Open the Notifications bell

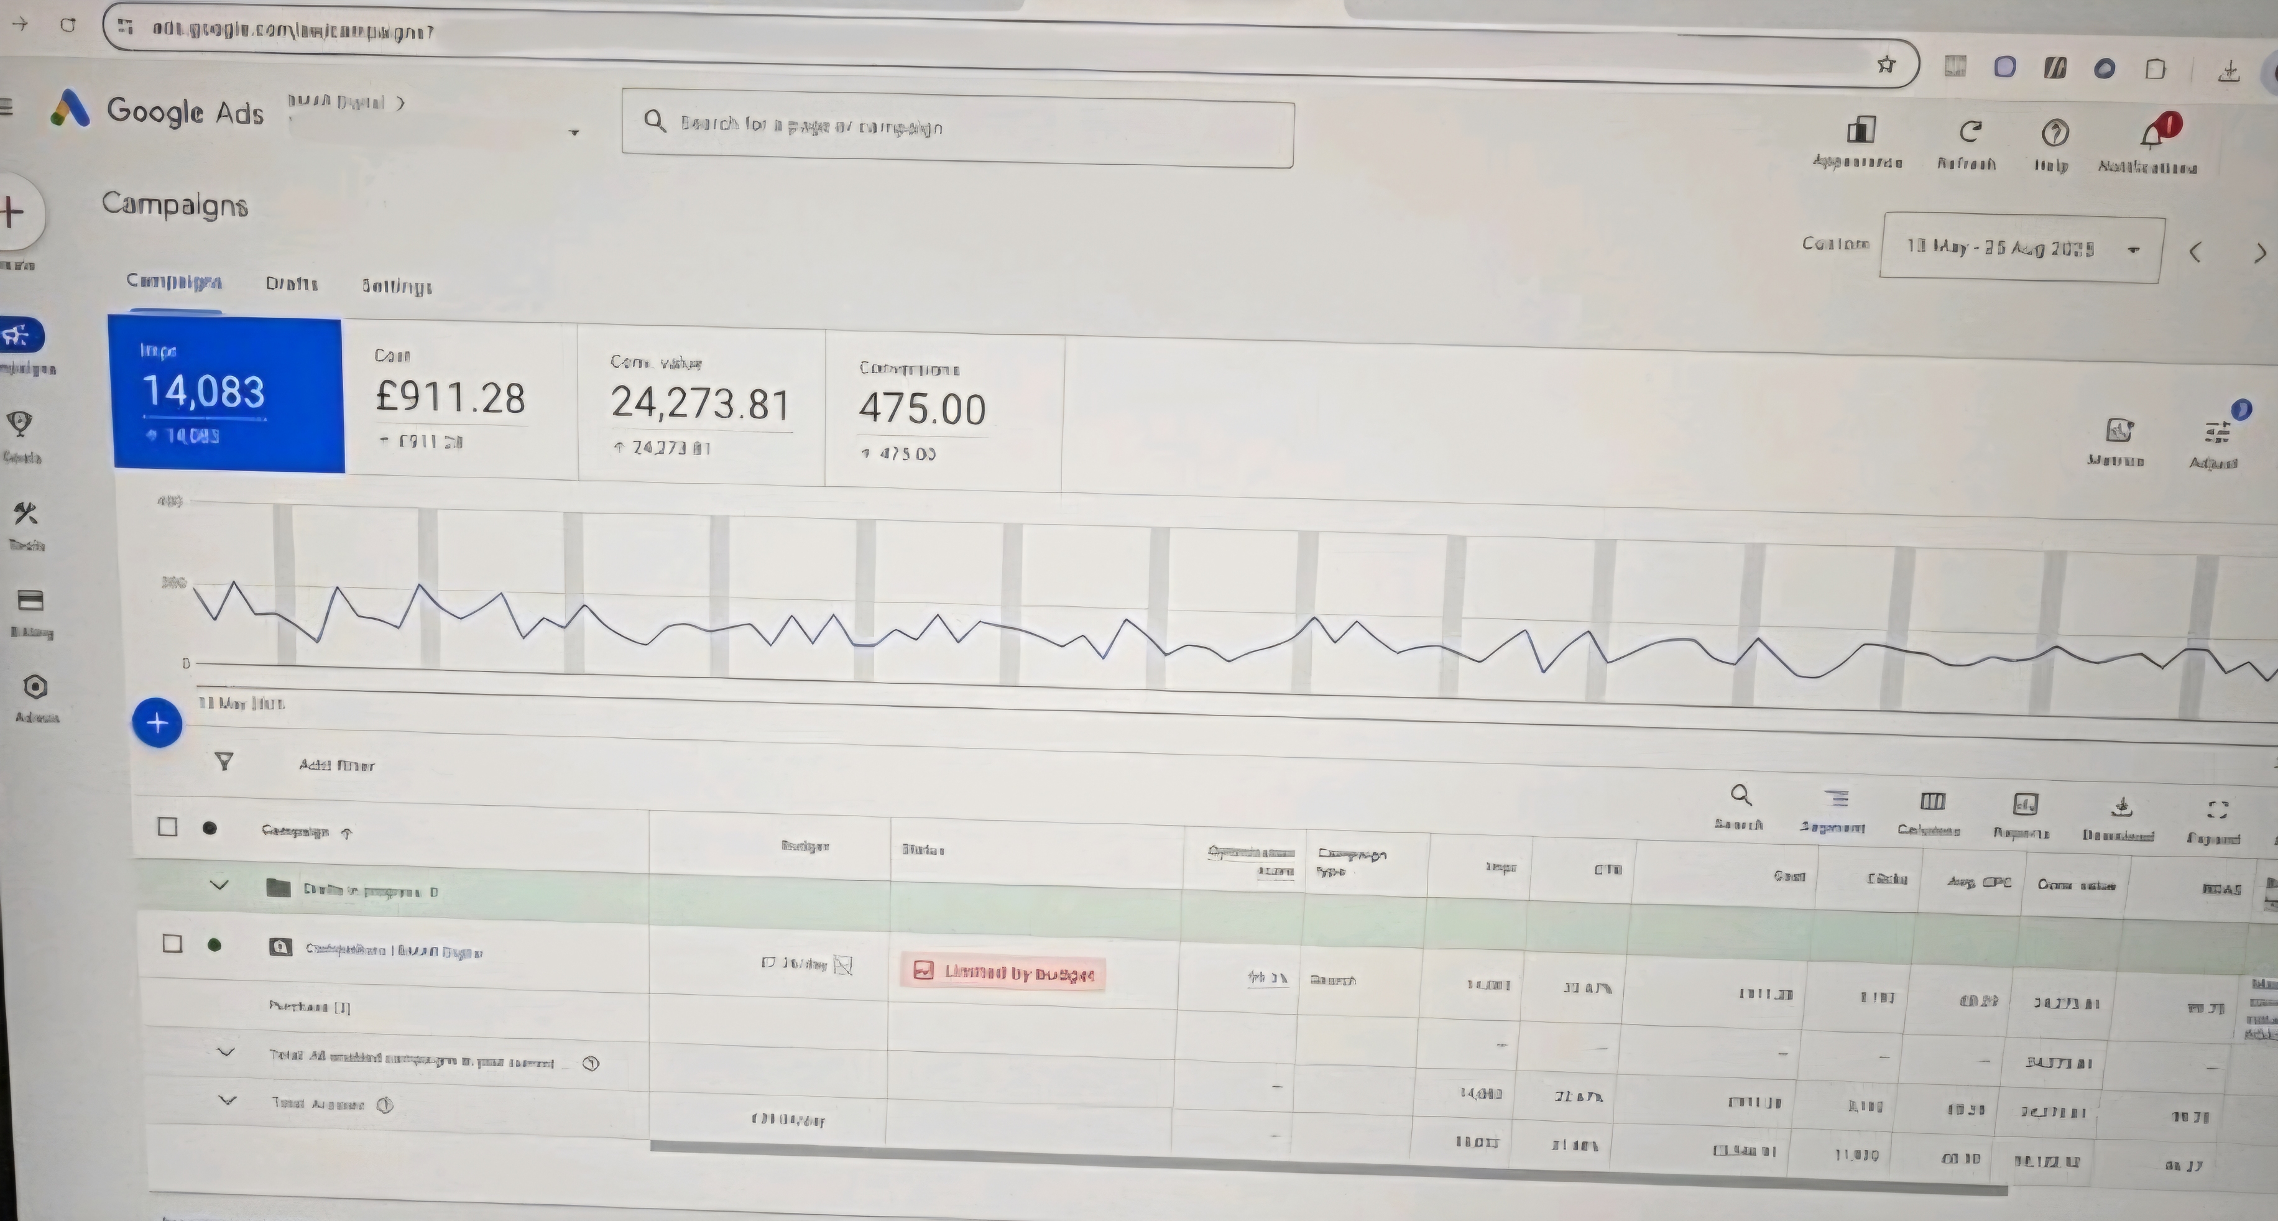point(2152,137)
